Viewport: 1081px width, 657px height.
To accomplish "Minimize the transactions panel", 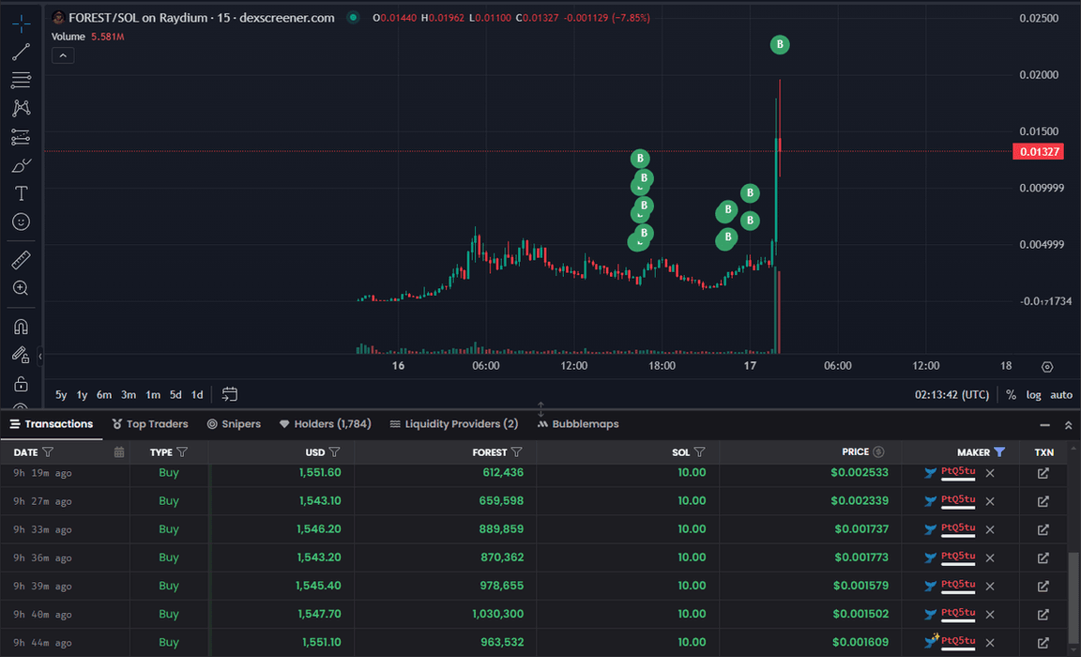I will click(1045, 425).
